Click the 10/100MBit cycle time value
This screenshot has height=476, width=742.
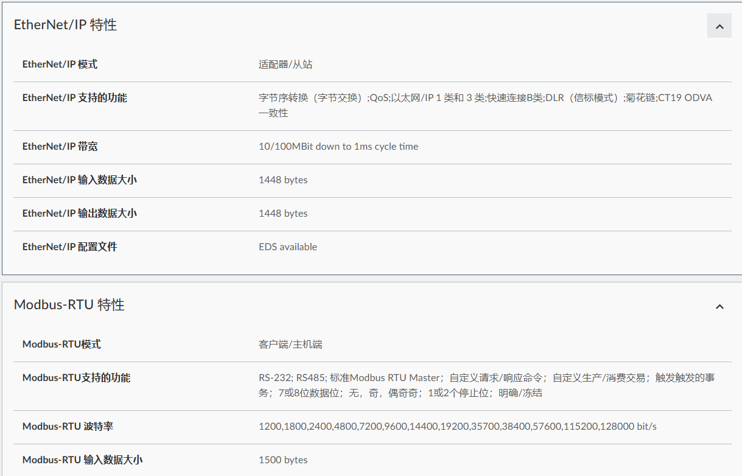click(338, 147)
